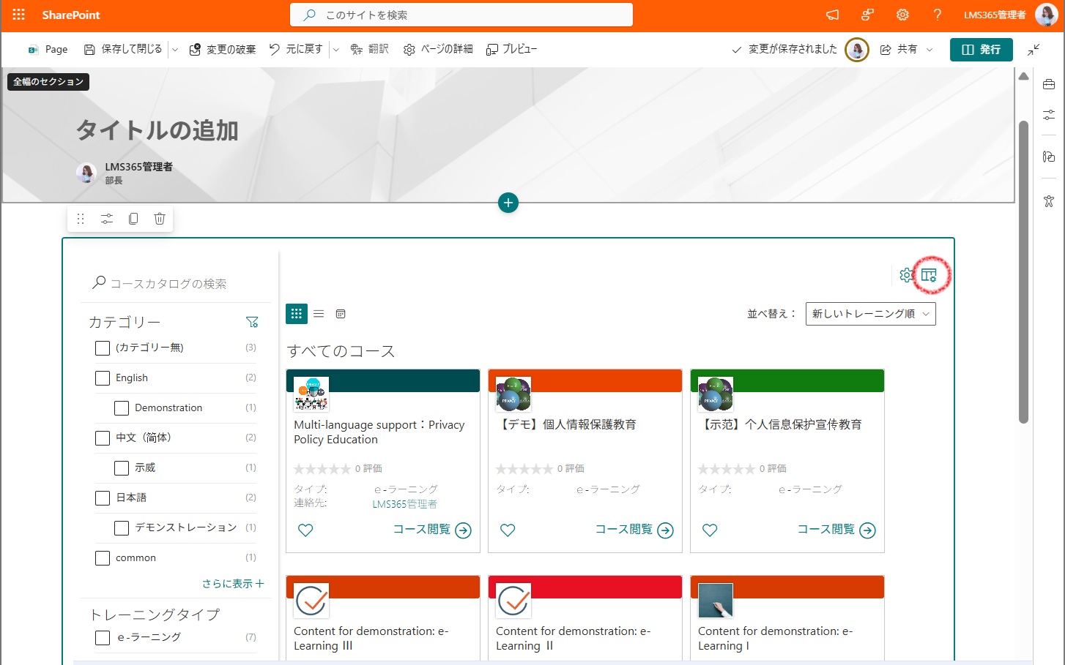Open コース閲覧 for 【デモ】個人情報保護教育

[634, 530]
